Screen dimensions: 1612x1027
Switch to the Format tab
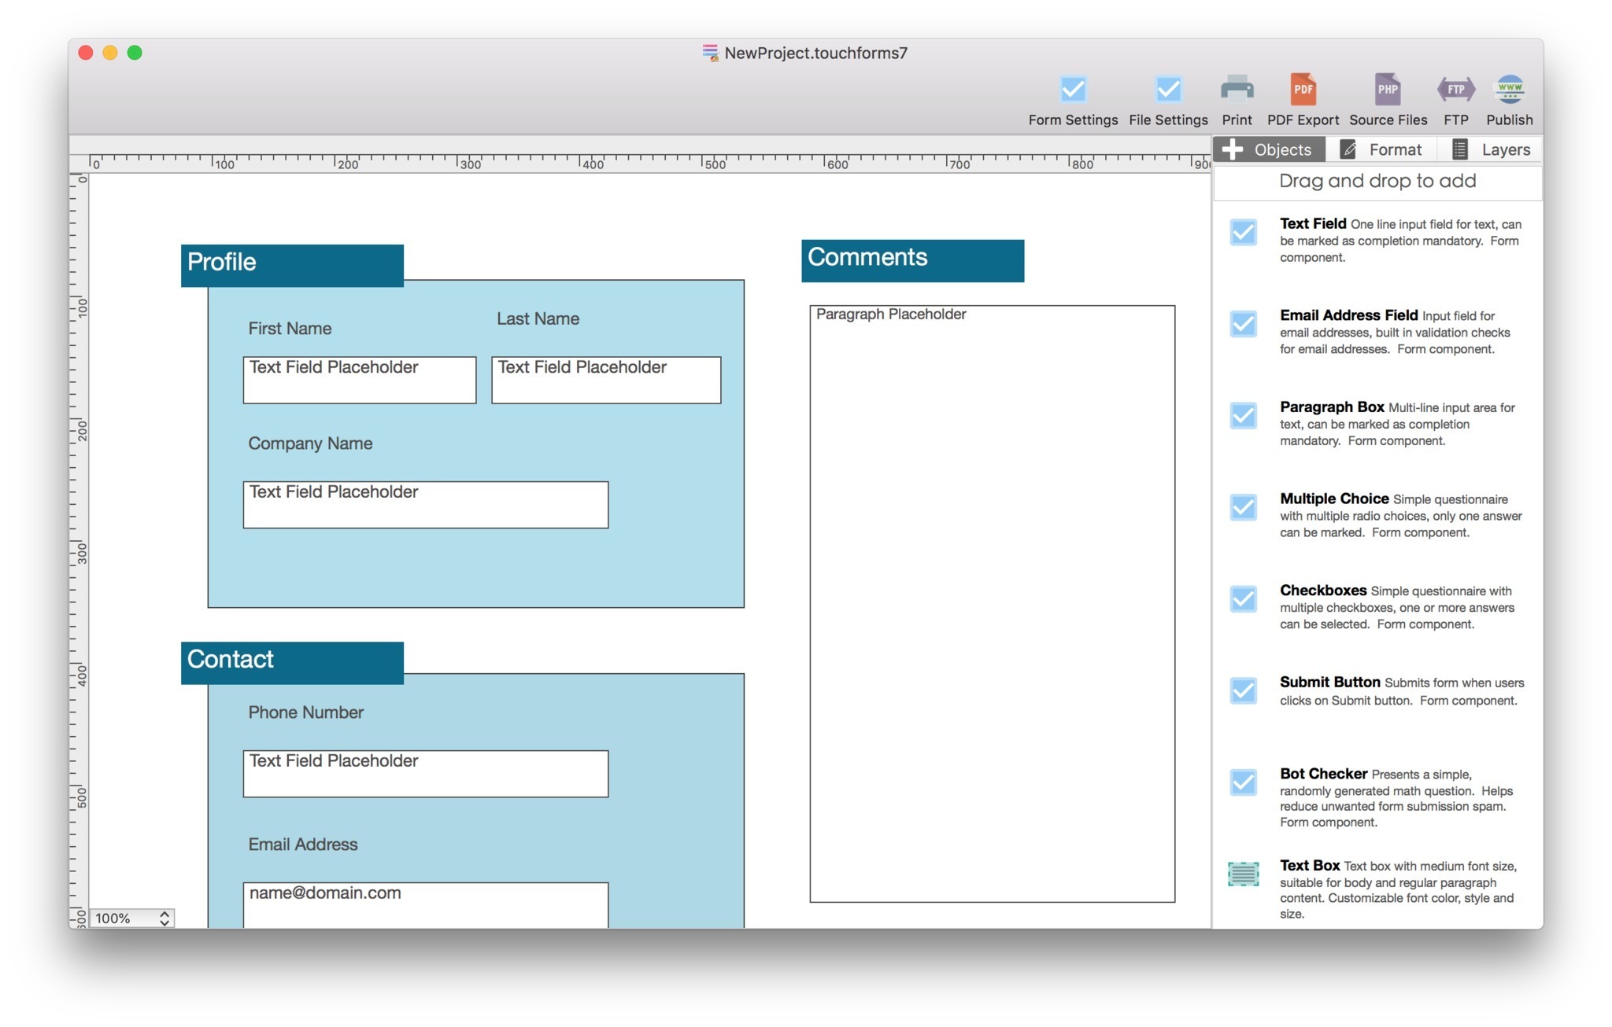[1381, 149]
